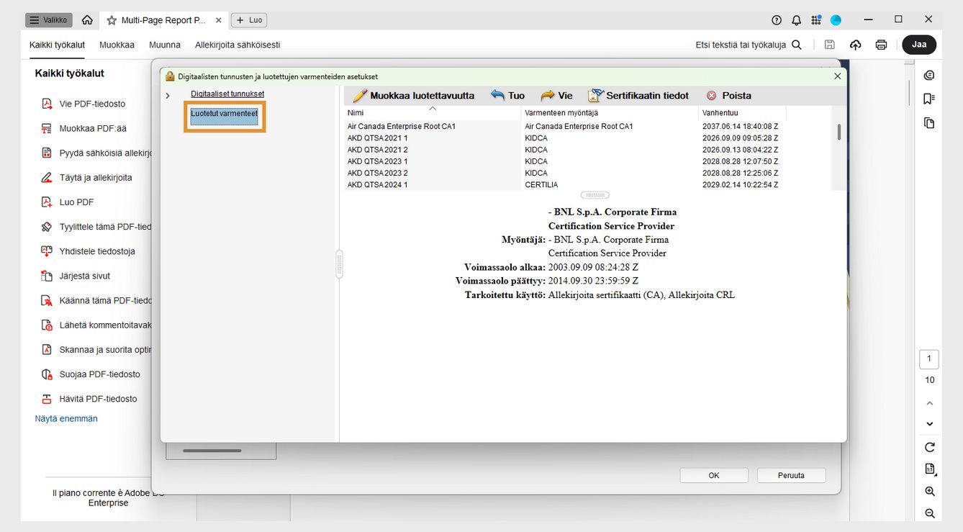Screen dimensions: 963x532
Task: Select the AKD QTSA2024 1 certificate row
Action: pyautogui.click(x=587, y=185)
